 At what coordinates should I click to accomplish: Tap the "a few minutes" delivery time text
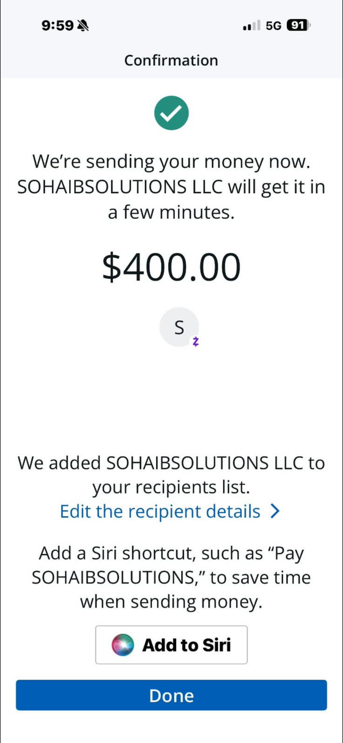pyautogui.click(x=171, y=213)
